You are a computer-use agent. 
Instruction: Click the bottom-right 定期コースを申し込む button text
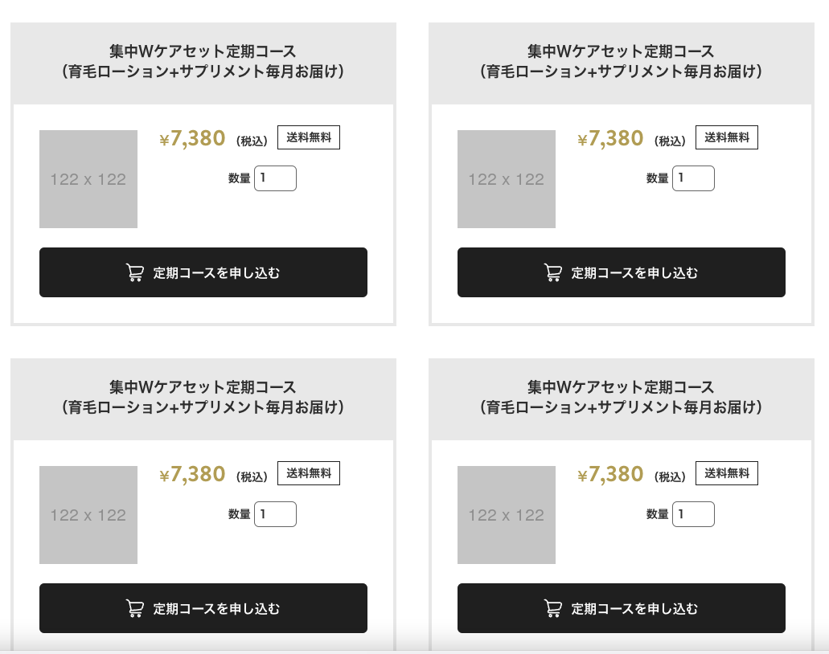(634, 608)
